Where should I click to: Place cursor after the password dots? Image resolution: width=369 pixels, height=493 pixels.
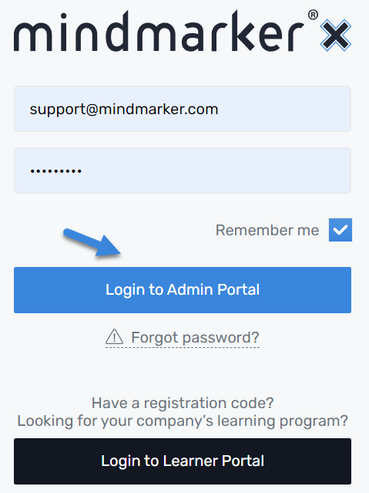(x=83, y=171)
